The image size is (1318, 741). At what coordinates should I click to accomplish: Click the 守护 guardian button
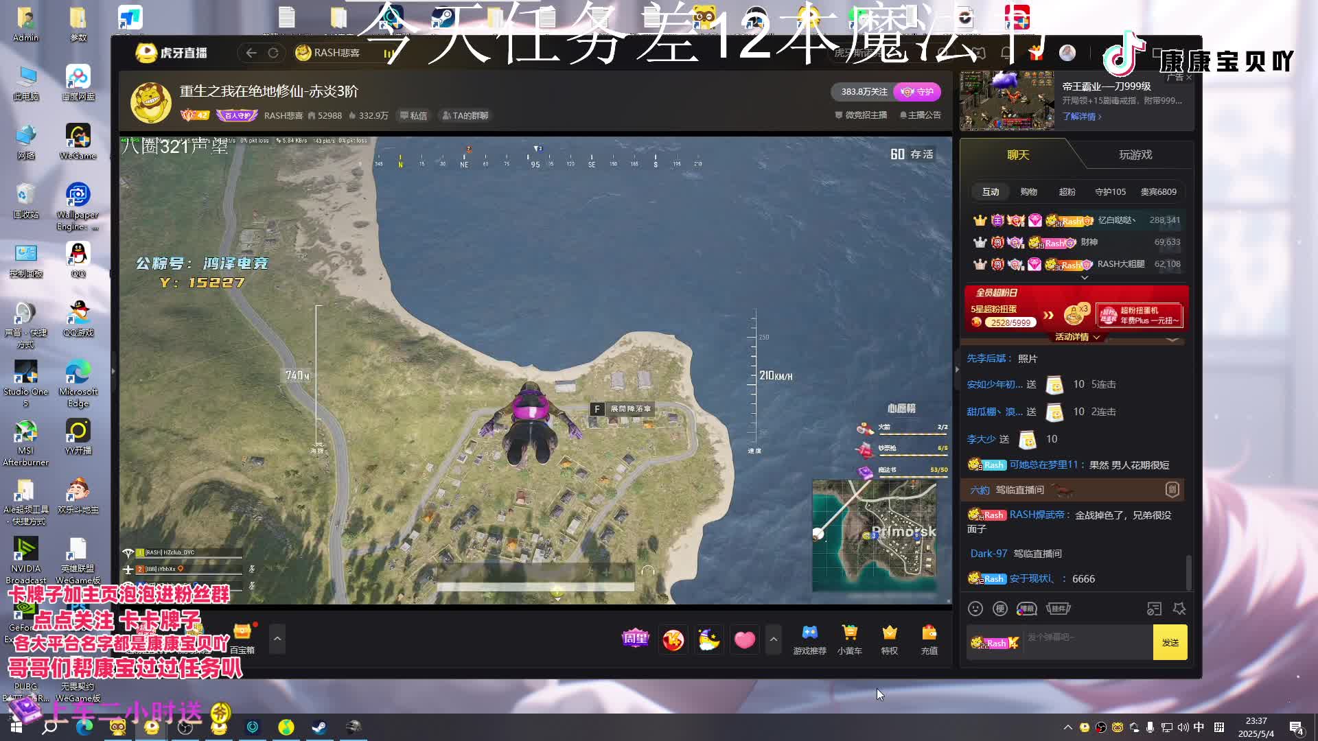(917, 91)
